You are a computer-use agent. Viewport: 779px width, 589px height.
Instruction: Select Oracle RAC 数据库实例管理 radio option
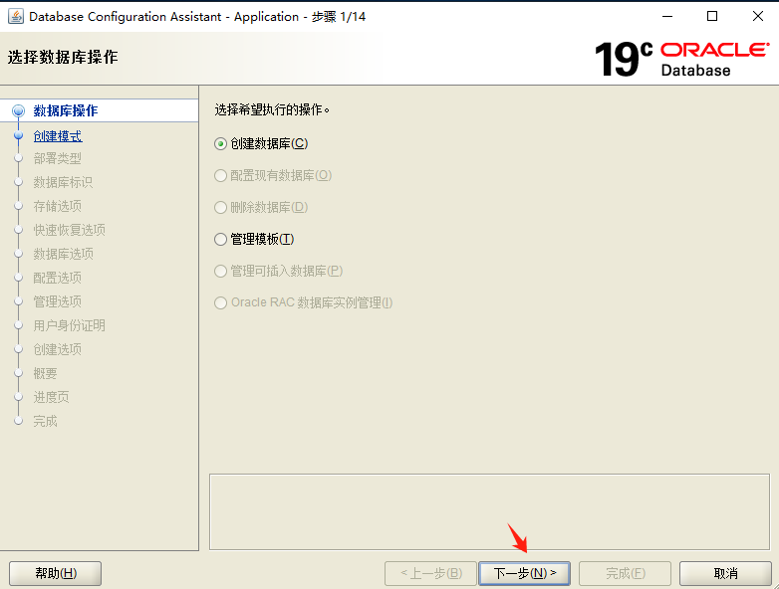tap(304, 302)
